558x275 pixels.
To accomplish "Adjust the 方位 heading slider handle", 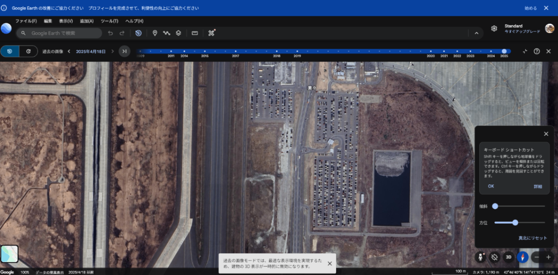I will click(x=515, y=222).
